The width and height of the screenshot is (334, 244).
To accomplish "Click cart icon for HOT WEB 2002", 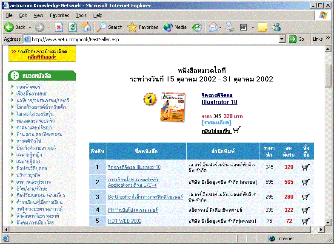I will 305,221.
